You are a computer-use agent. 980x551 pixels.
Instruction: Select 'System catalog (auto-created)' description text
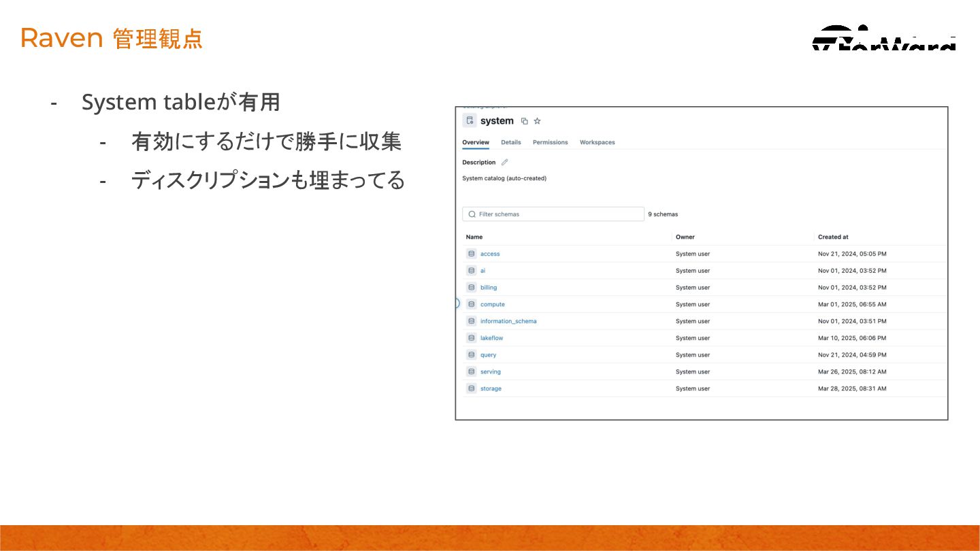[x=504, y=178]
